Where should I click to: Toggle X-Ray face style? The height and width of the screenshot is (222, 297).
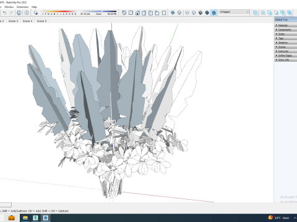coord(173,13)
